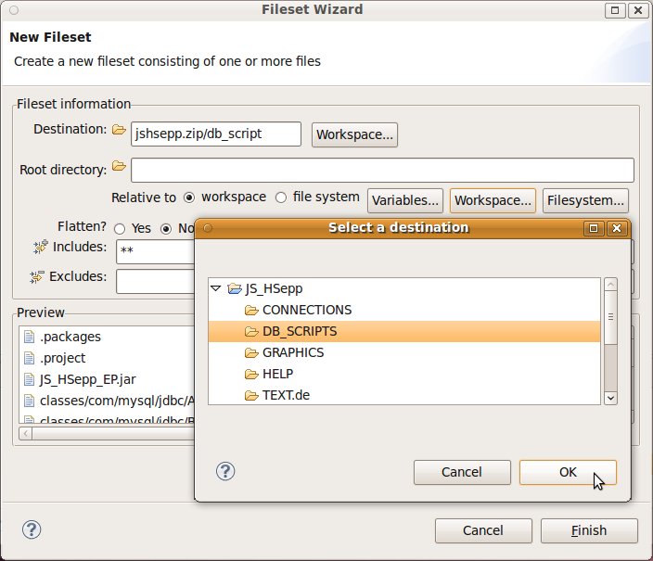
Task: Click the help icon in destination dialog
Action: tap(224, 471)
